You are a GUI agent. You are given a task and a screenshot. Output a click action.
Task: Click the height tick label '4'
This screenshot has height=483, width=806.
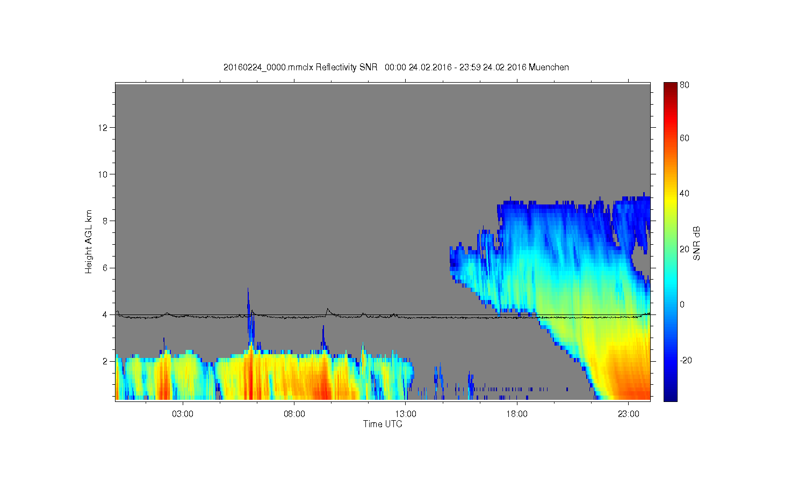click(x=105, y=314)
